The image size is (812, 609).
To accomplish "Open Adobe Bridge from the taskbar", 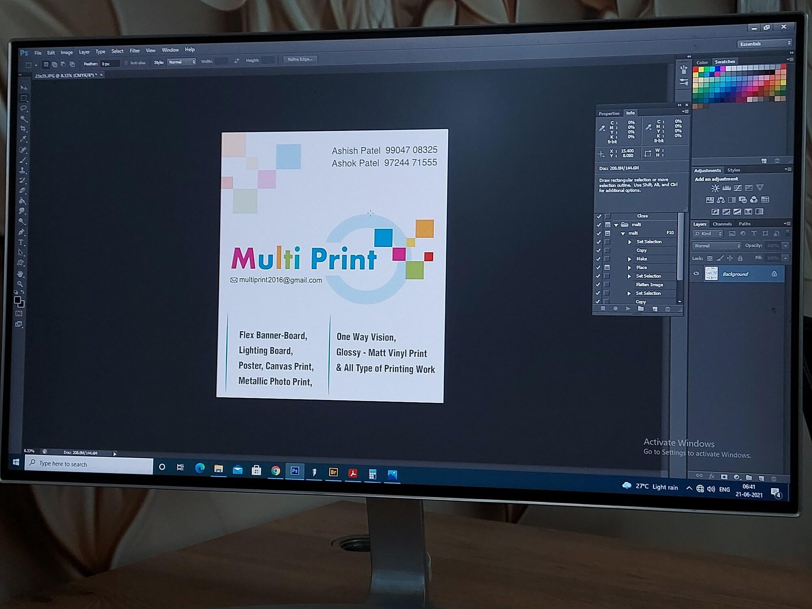I will point(333,472).
